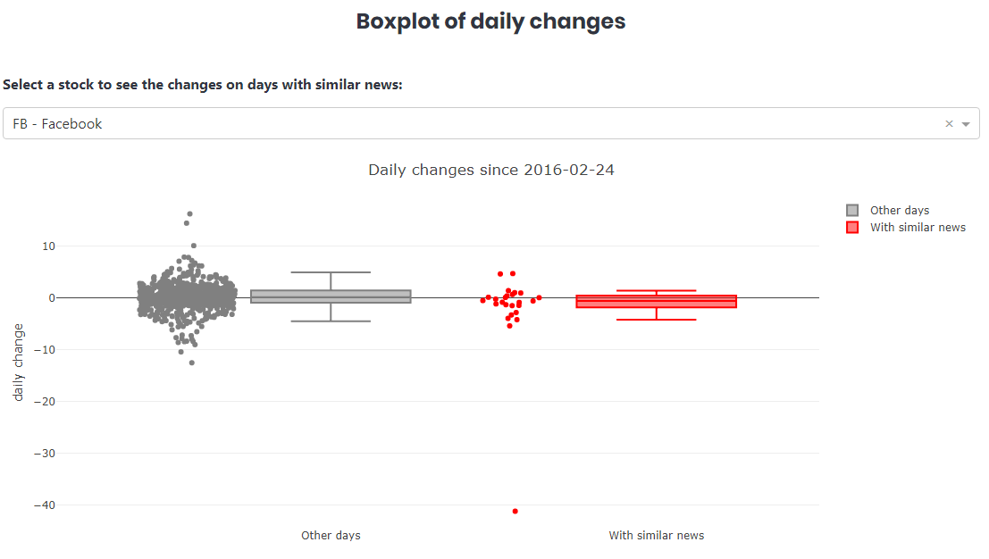
Task: Select the lowest gray outlier point
Action: [x=191, y=363]
